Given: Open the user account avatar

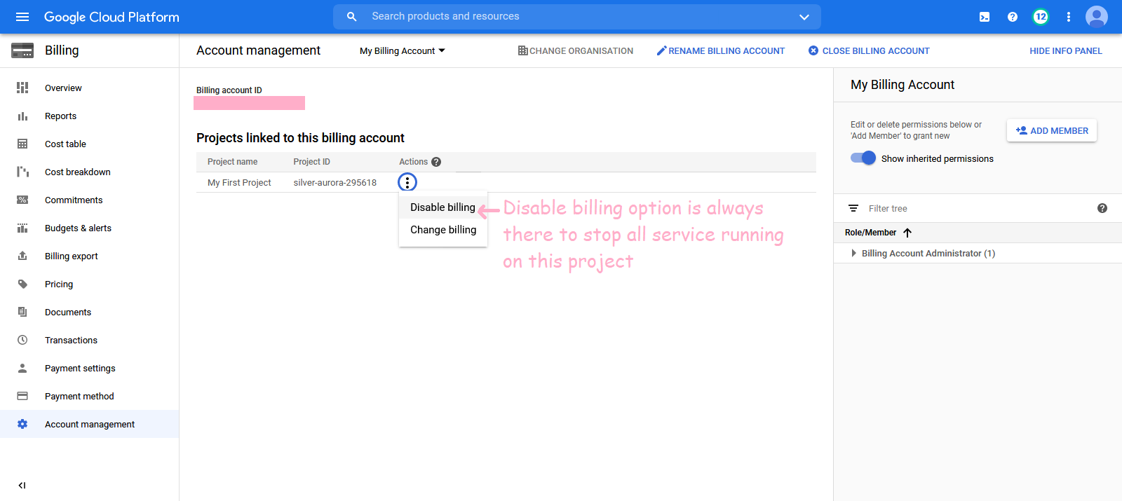Looking at the screenshot, I should 1097,17.
